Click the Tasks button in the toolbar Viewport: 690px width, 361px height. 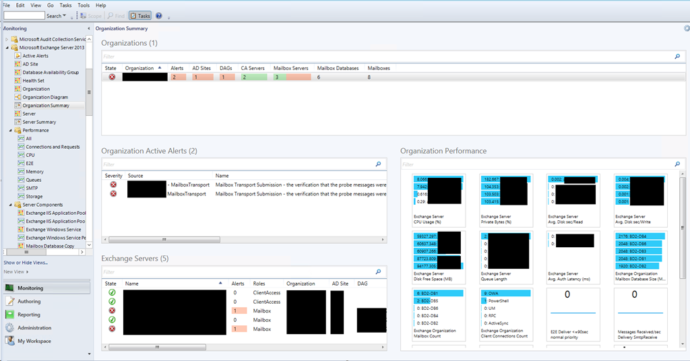click(140, 15)
